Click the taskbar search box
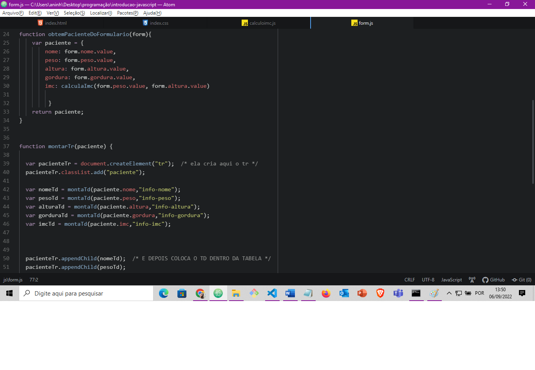 tap(86, 293)
